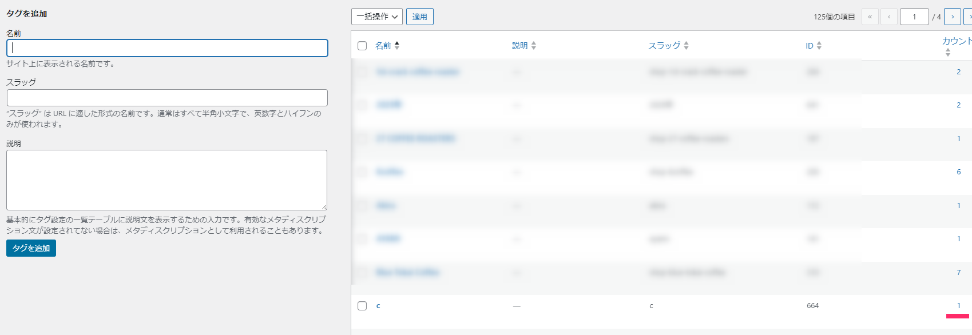Click the slug cell 'c' in the 664 row
This screenshot has height=335, width=972.
pyautogui.click(x=651, y=306)
